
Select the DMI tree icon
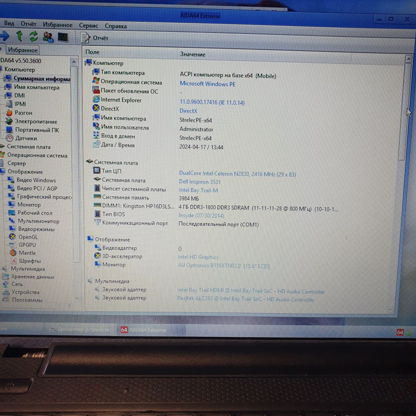(x=9, y=95)
